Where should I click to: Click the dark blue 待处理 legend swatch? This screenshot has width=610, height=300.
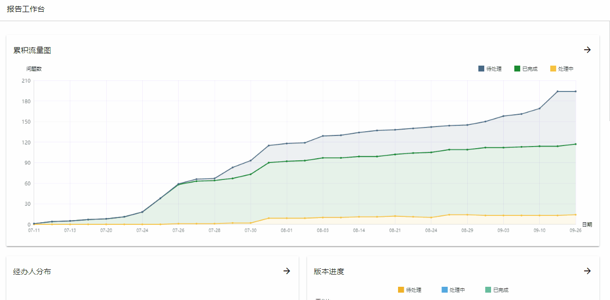[x=481, y=69]
